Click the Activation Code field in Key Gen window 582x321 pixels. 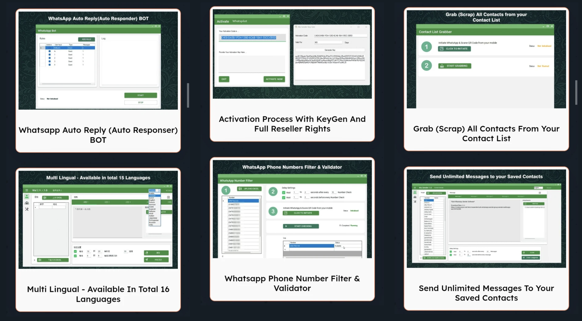[x=340, y=36]
